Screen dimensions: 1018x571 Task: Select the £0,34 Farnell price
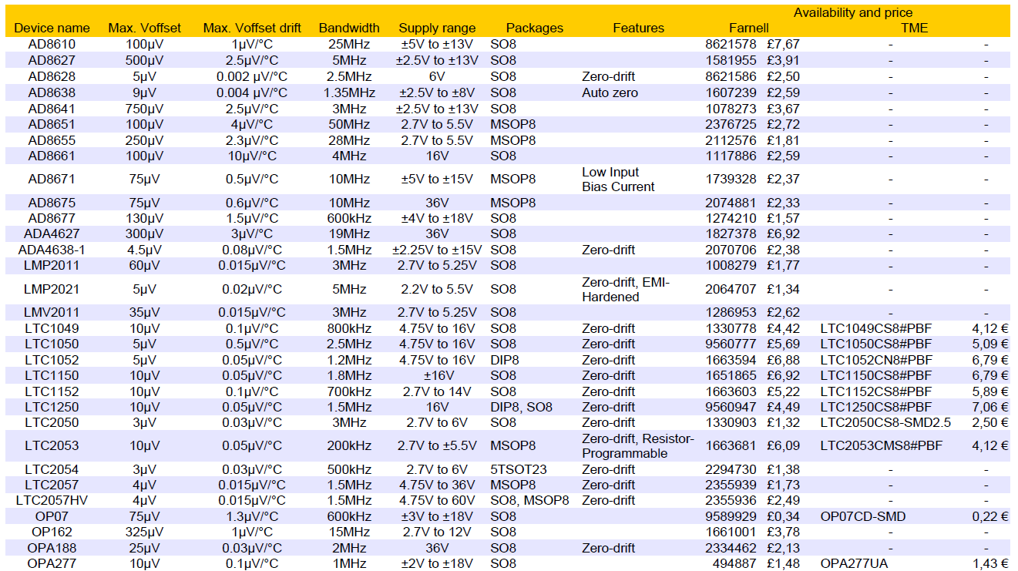coord(783,516)
